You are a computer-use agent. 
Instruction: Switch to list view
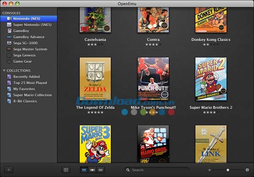pos(101,170)
